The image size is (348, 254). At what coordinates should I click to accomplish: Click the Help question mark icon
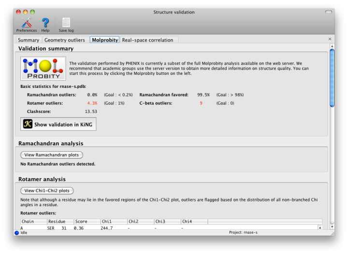click(45, 22)
